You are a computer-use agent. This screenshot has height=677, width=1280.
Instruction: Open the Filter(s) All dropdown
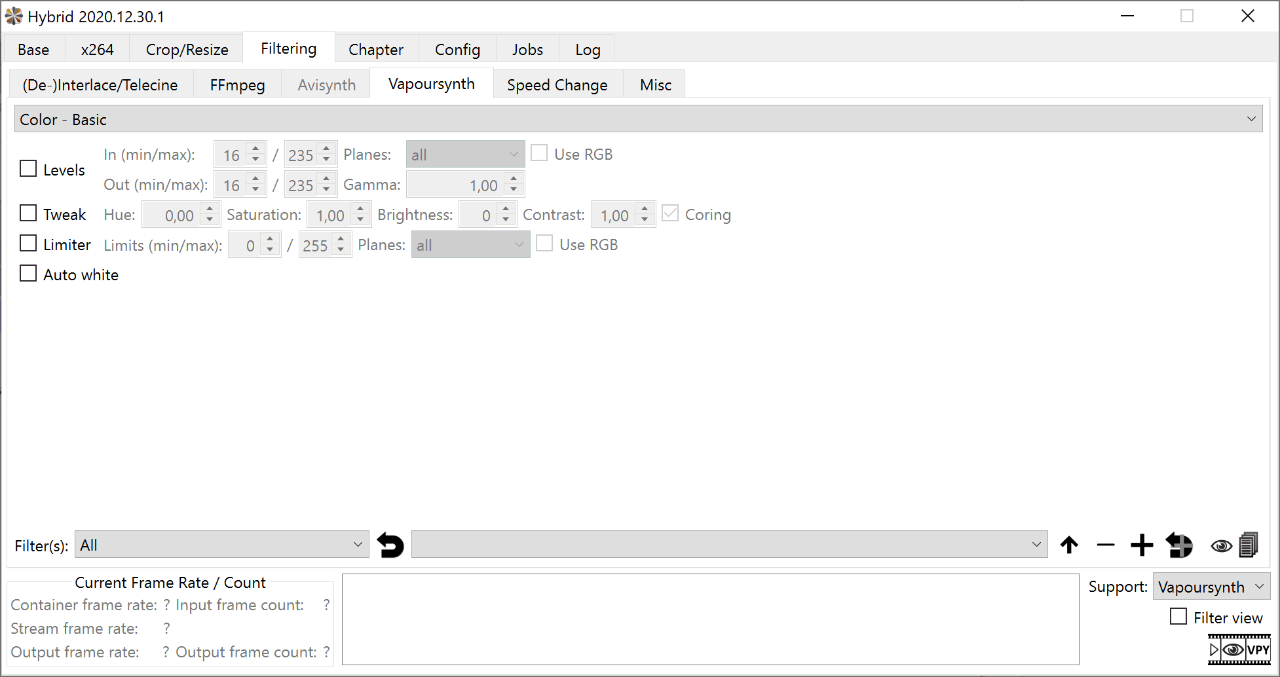pyautogui.click(x=221, y=545)
